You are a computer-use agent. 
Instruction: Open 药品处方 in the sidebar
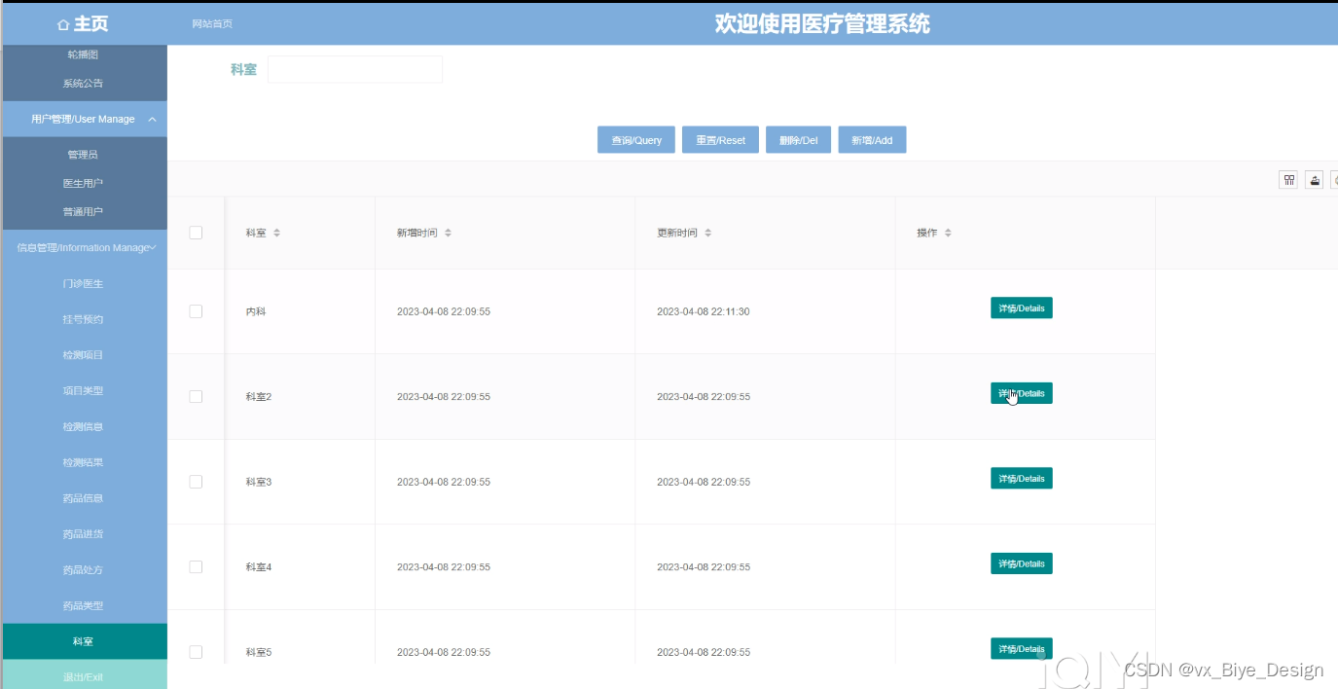83,569
